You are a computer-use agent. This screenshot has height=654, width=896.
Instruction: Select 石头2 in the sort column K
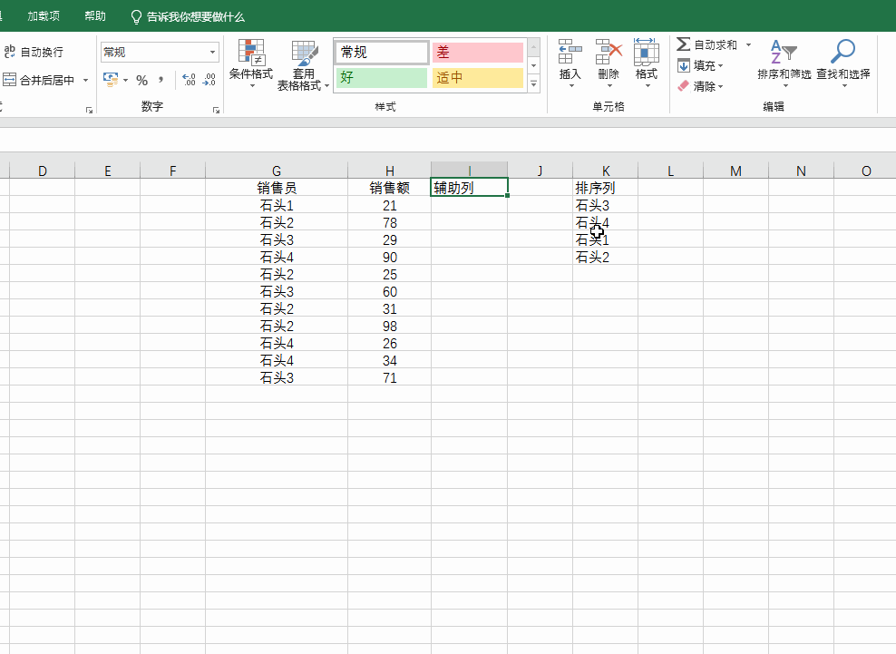(x=606, y=257)
